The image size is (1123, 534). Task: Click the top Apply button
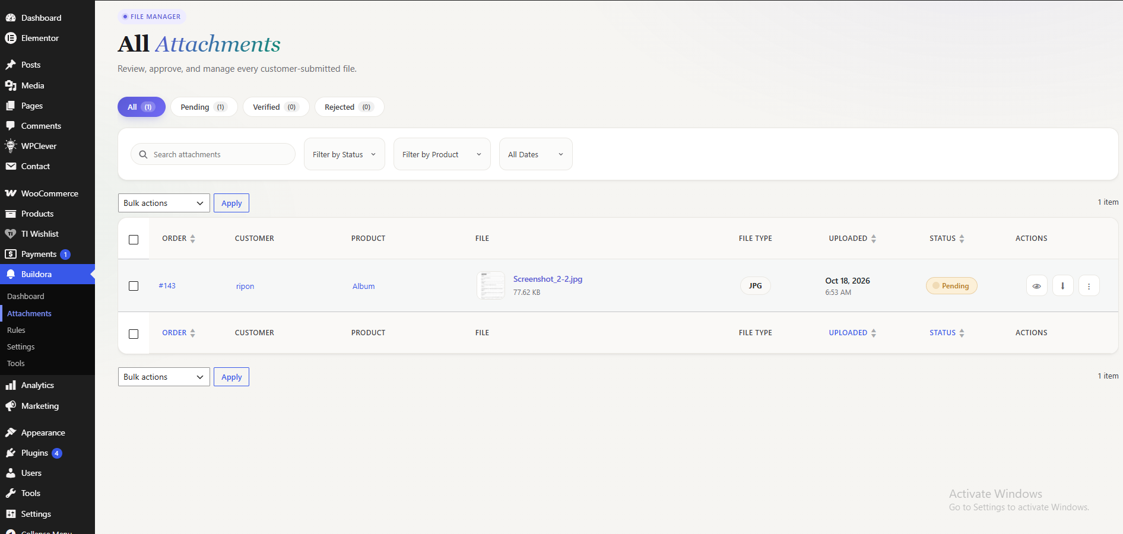(x=231, y=203)
